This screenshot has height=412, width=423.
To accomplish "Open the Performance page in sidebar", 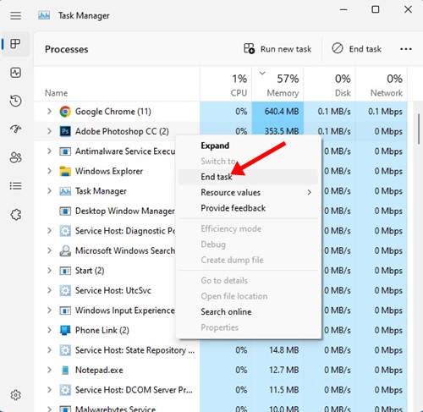I will tap(15, 73).
